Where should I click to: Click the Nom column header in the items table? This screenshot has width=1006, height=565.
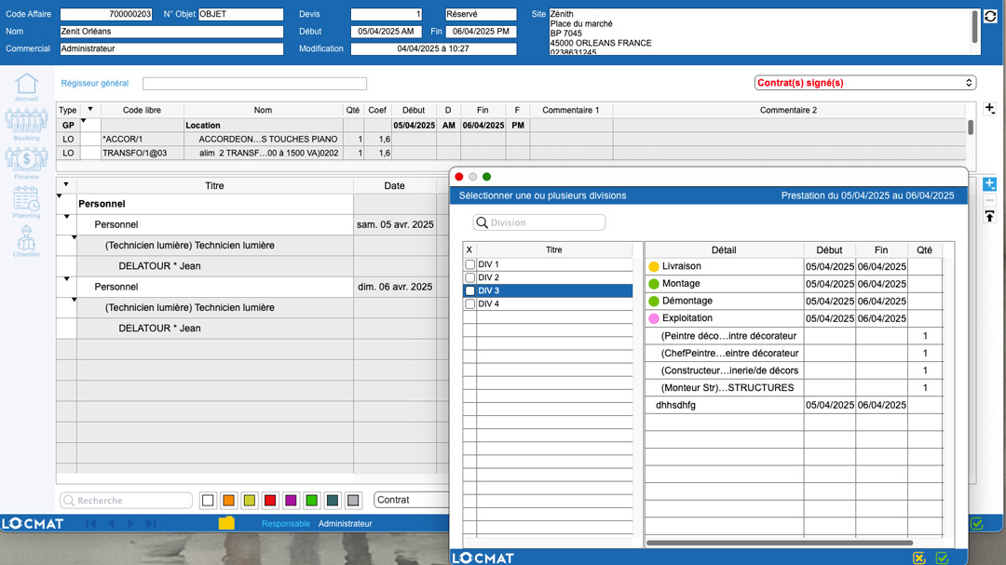263,110
